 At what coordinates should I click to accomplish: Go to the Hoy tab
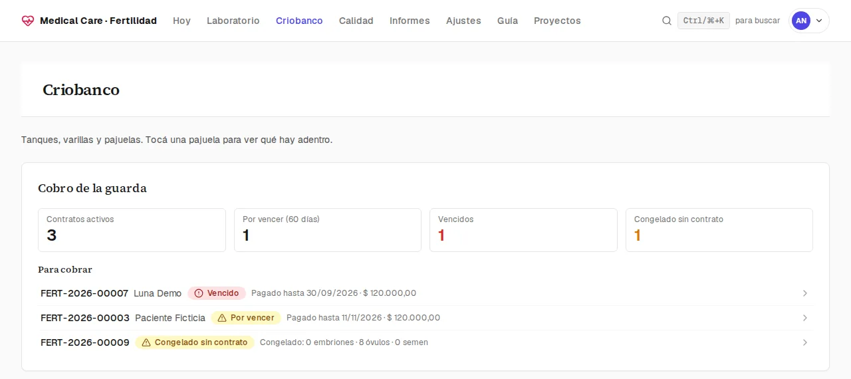click(182, 21)
